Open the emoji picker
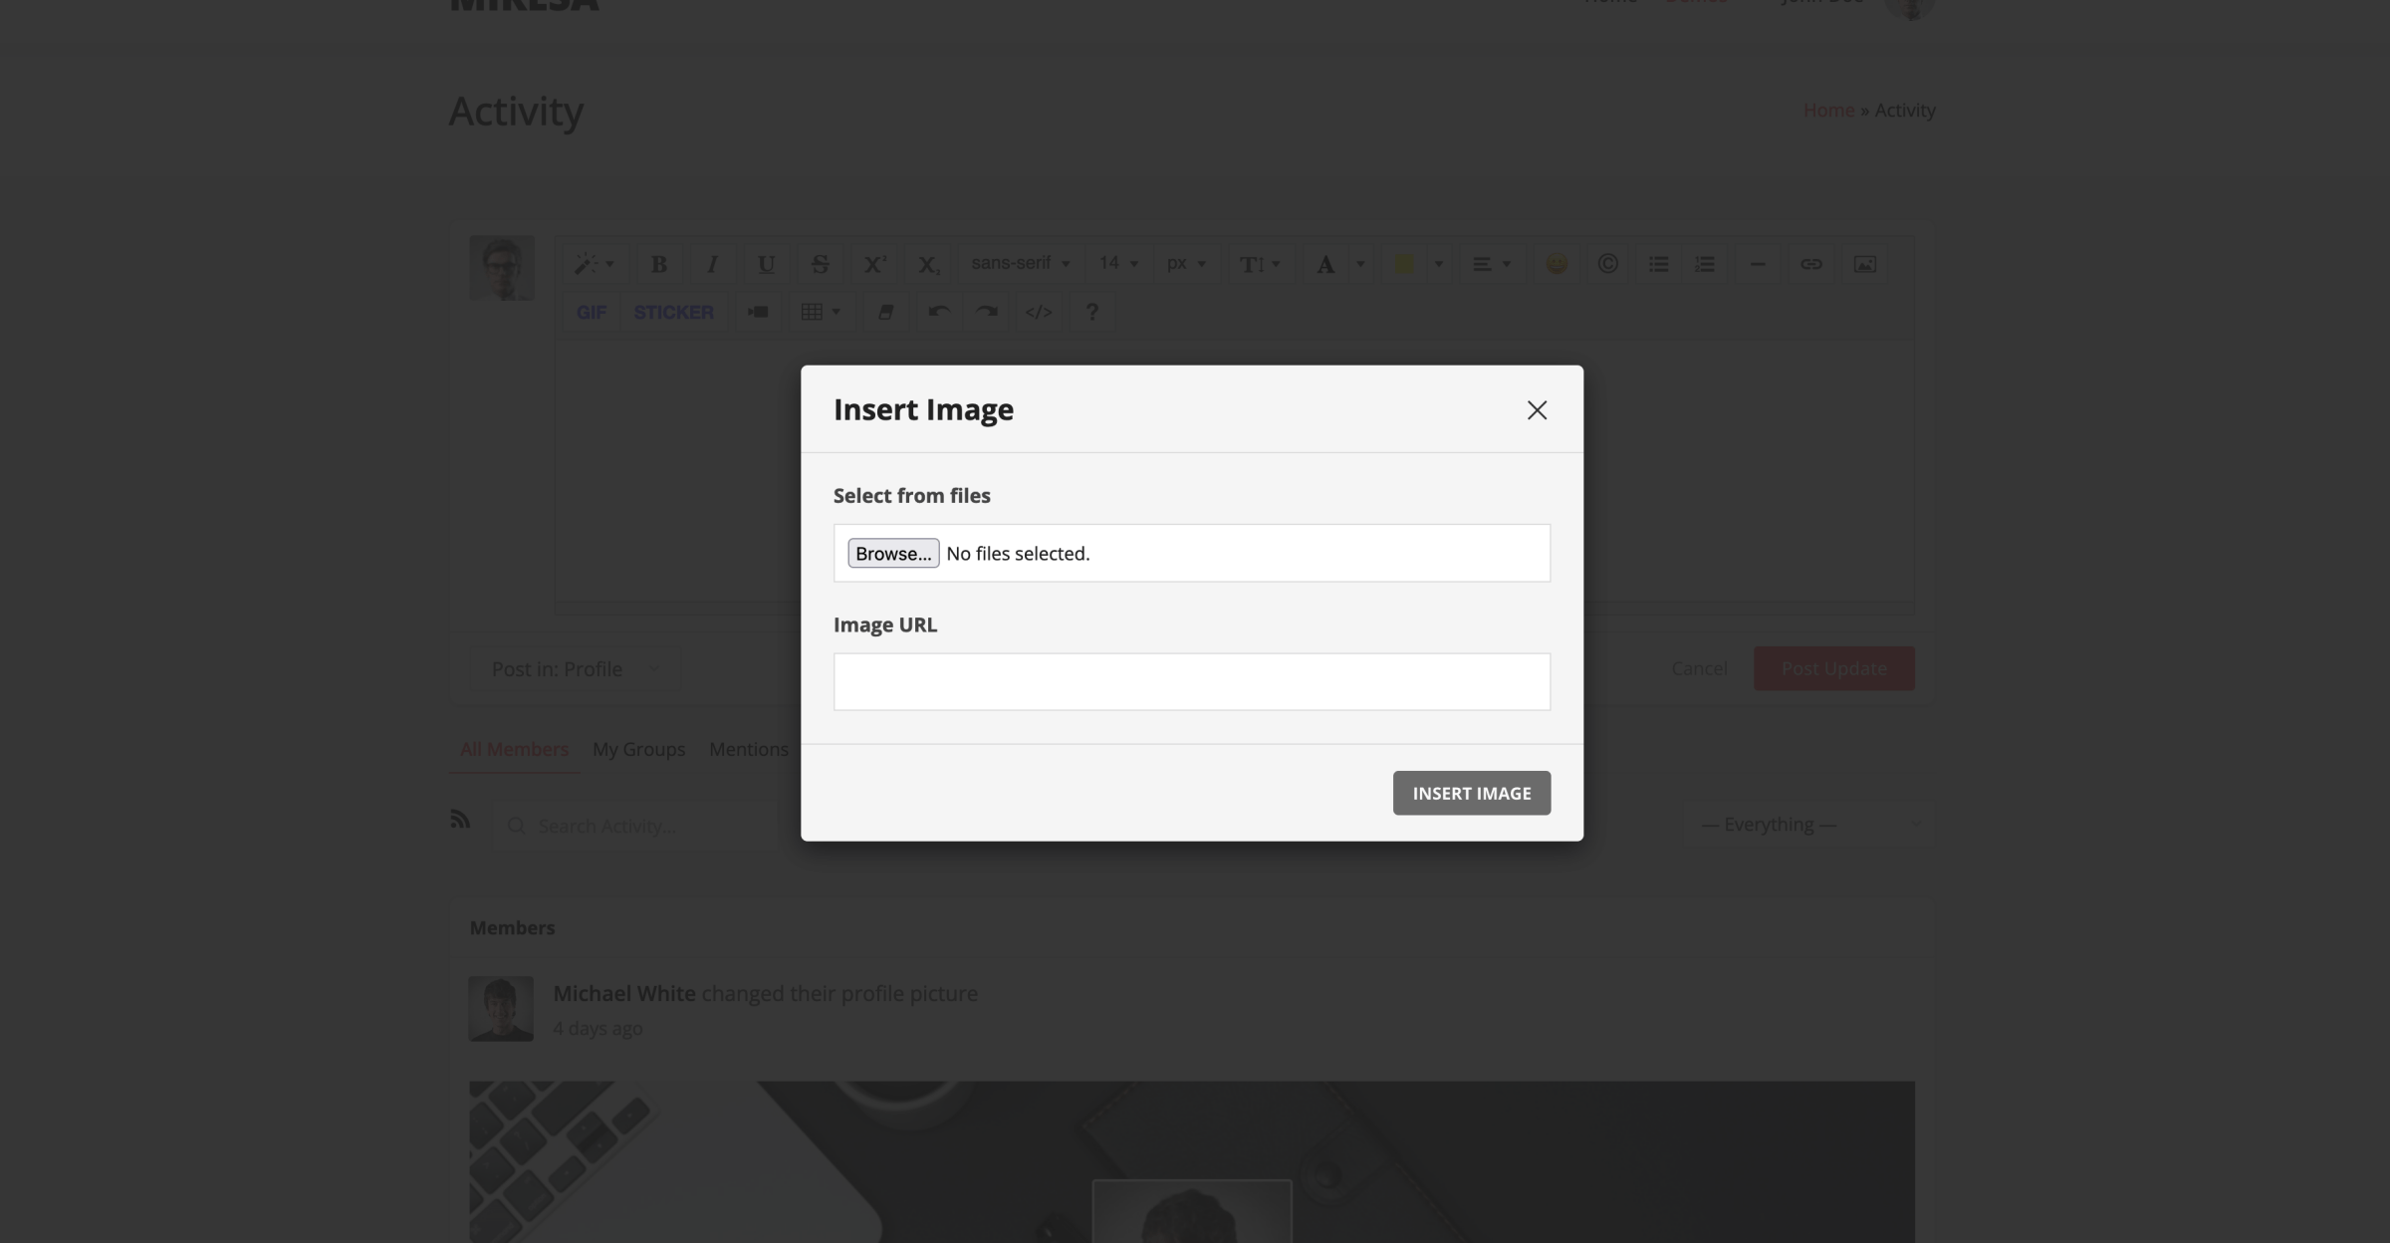Screen dimensions: 2390x1243 (1556, 264)
